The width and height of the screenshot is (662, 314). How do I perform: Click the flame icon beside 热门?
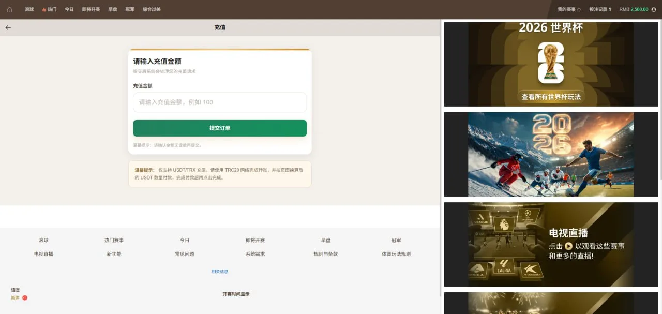click(44, 9)
